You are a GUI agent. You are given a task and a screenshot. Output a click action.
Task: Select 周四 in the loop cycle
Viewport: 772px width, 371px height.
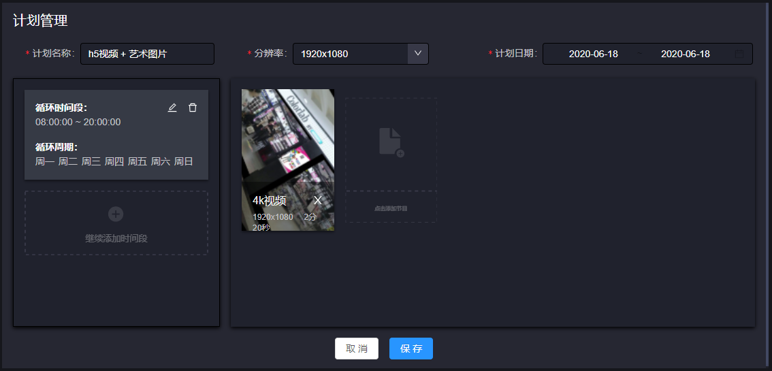click(114, 161)
